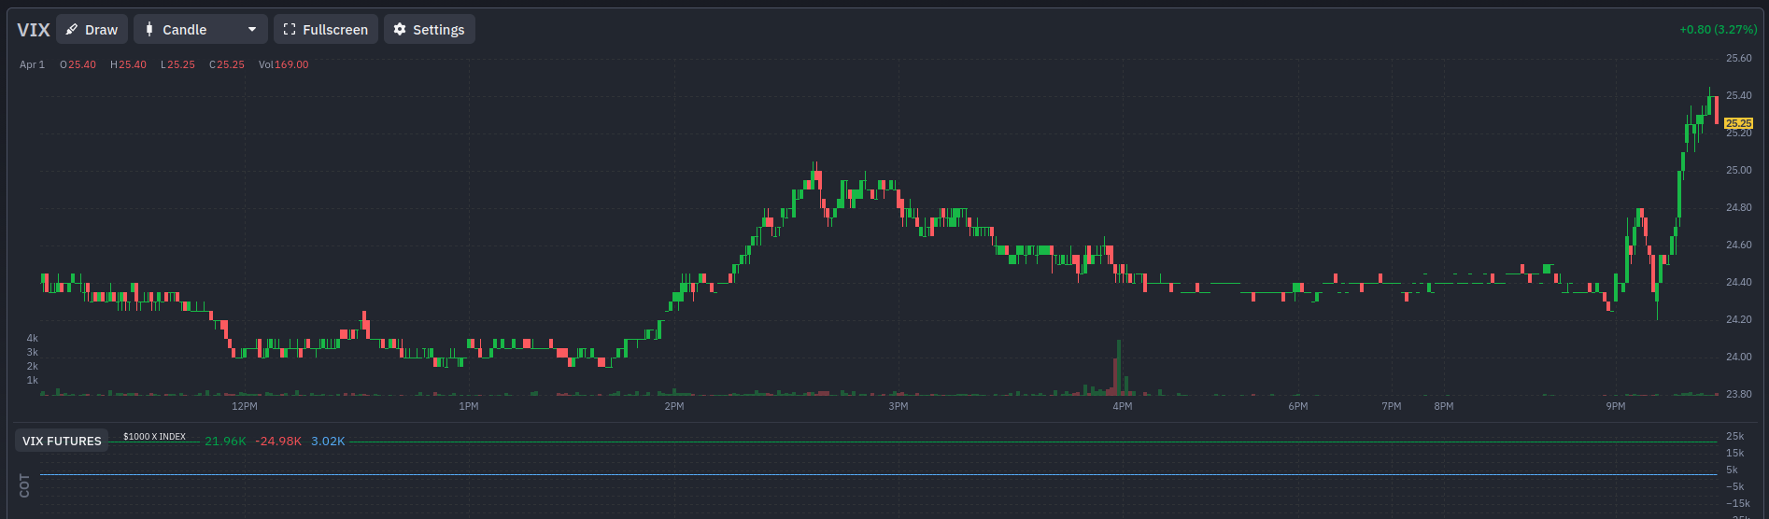Click the 24.00 price axis label
Screen dimensions: 1769x519
tap(1739, 357)
